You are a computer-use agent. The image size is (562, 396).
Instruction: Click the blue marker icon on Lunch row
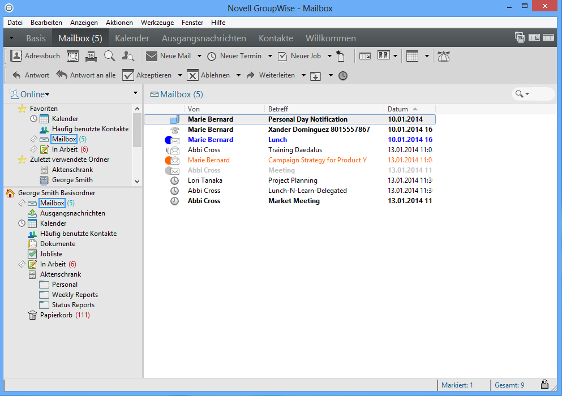point(168,140)
